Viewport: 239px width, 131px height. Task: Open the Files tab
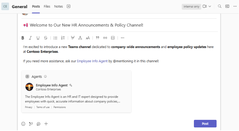[47, 6]
